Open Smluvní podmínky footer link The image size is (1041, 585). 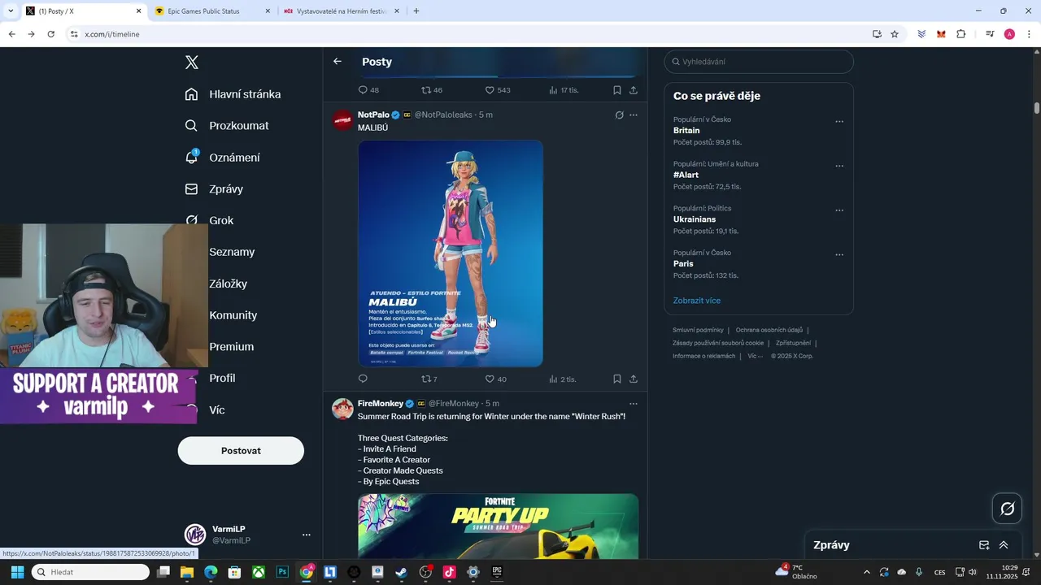pyautogui.click(x=698, y=331)
